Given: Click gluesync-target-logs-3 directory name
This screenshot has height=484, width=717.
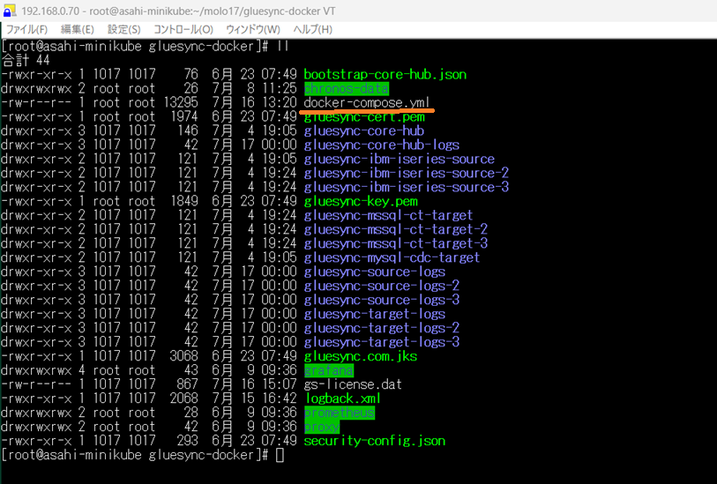Looking at the screenshot, I should 381,342.
